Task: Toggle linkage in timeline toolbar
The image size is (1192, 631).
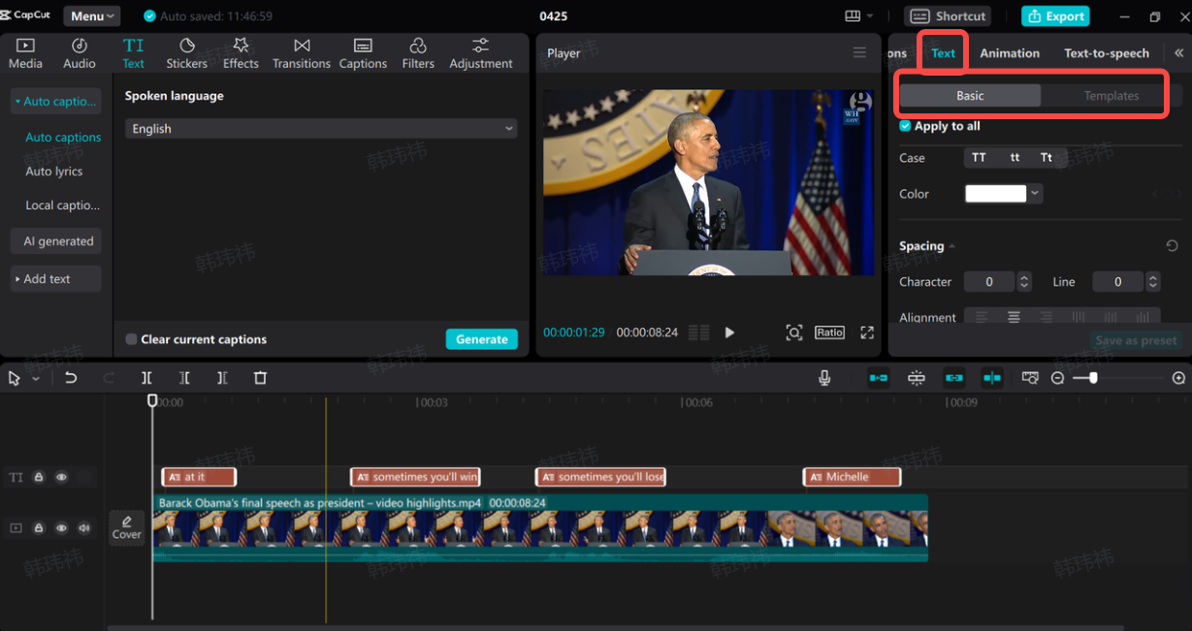Action: [x=954, y=378]
